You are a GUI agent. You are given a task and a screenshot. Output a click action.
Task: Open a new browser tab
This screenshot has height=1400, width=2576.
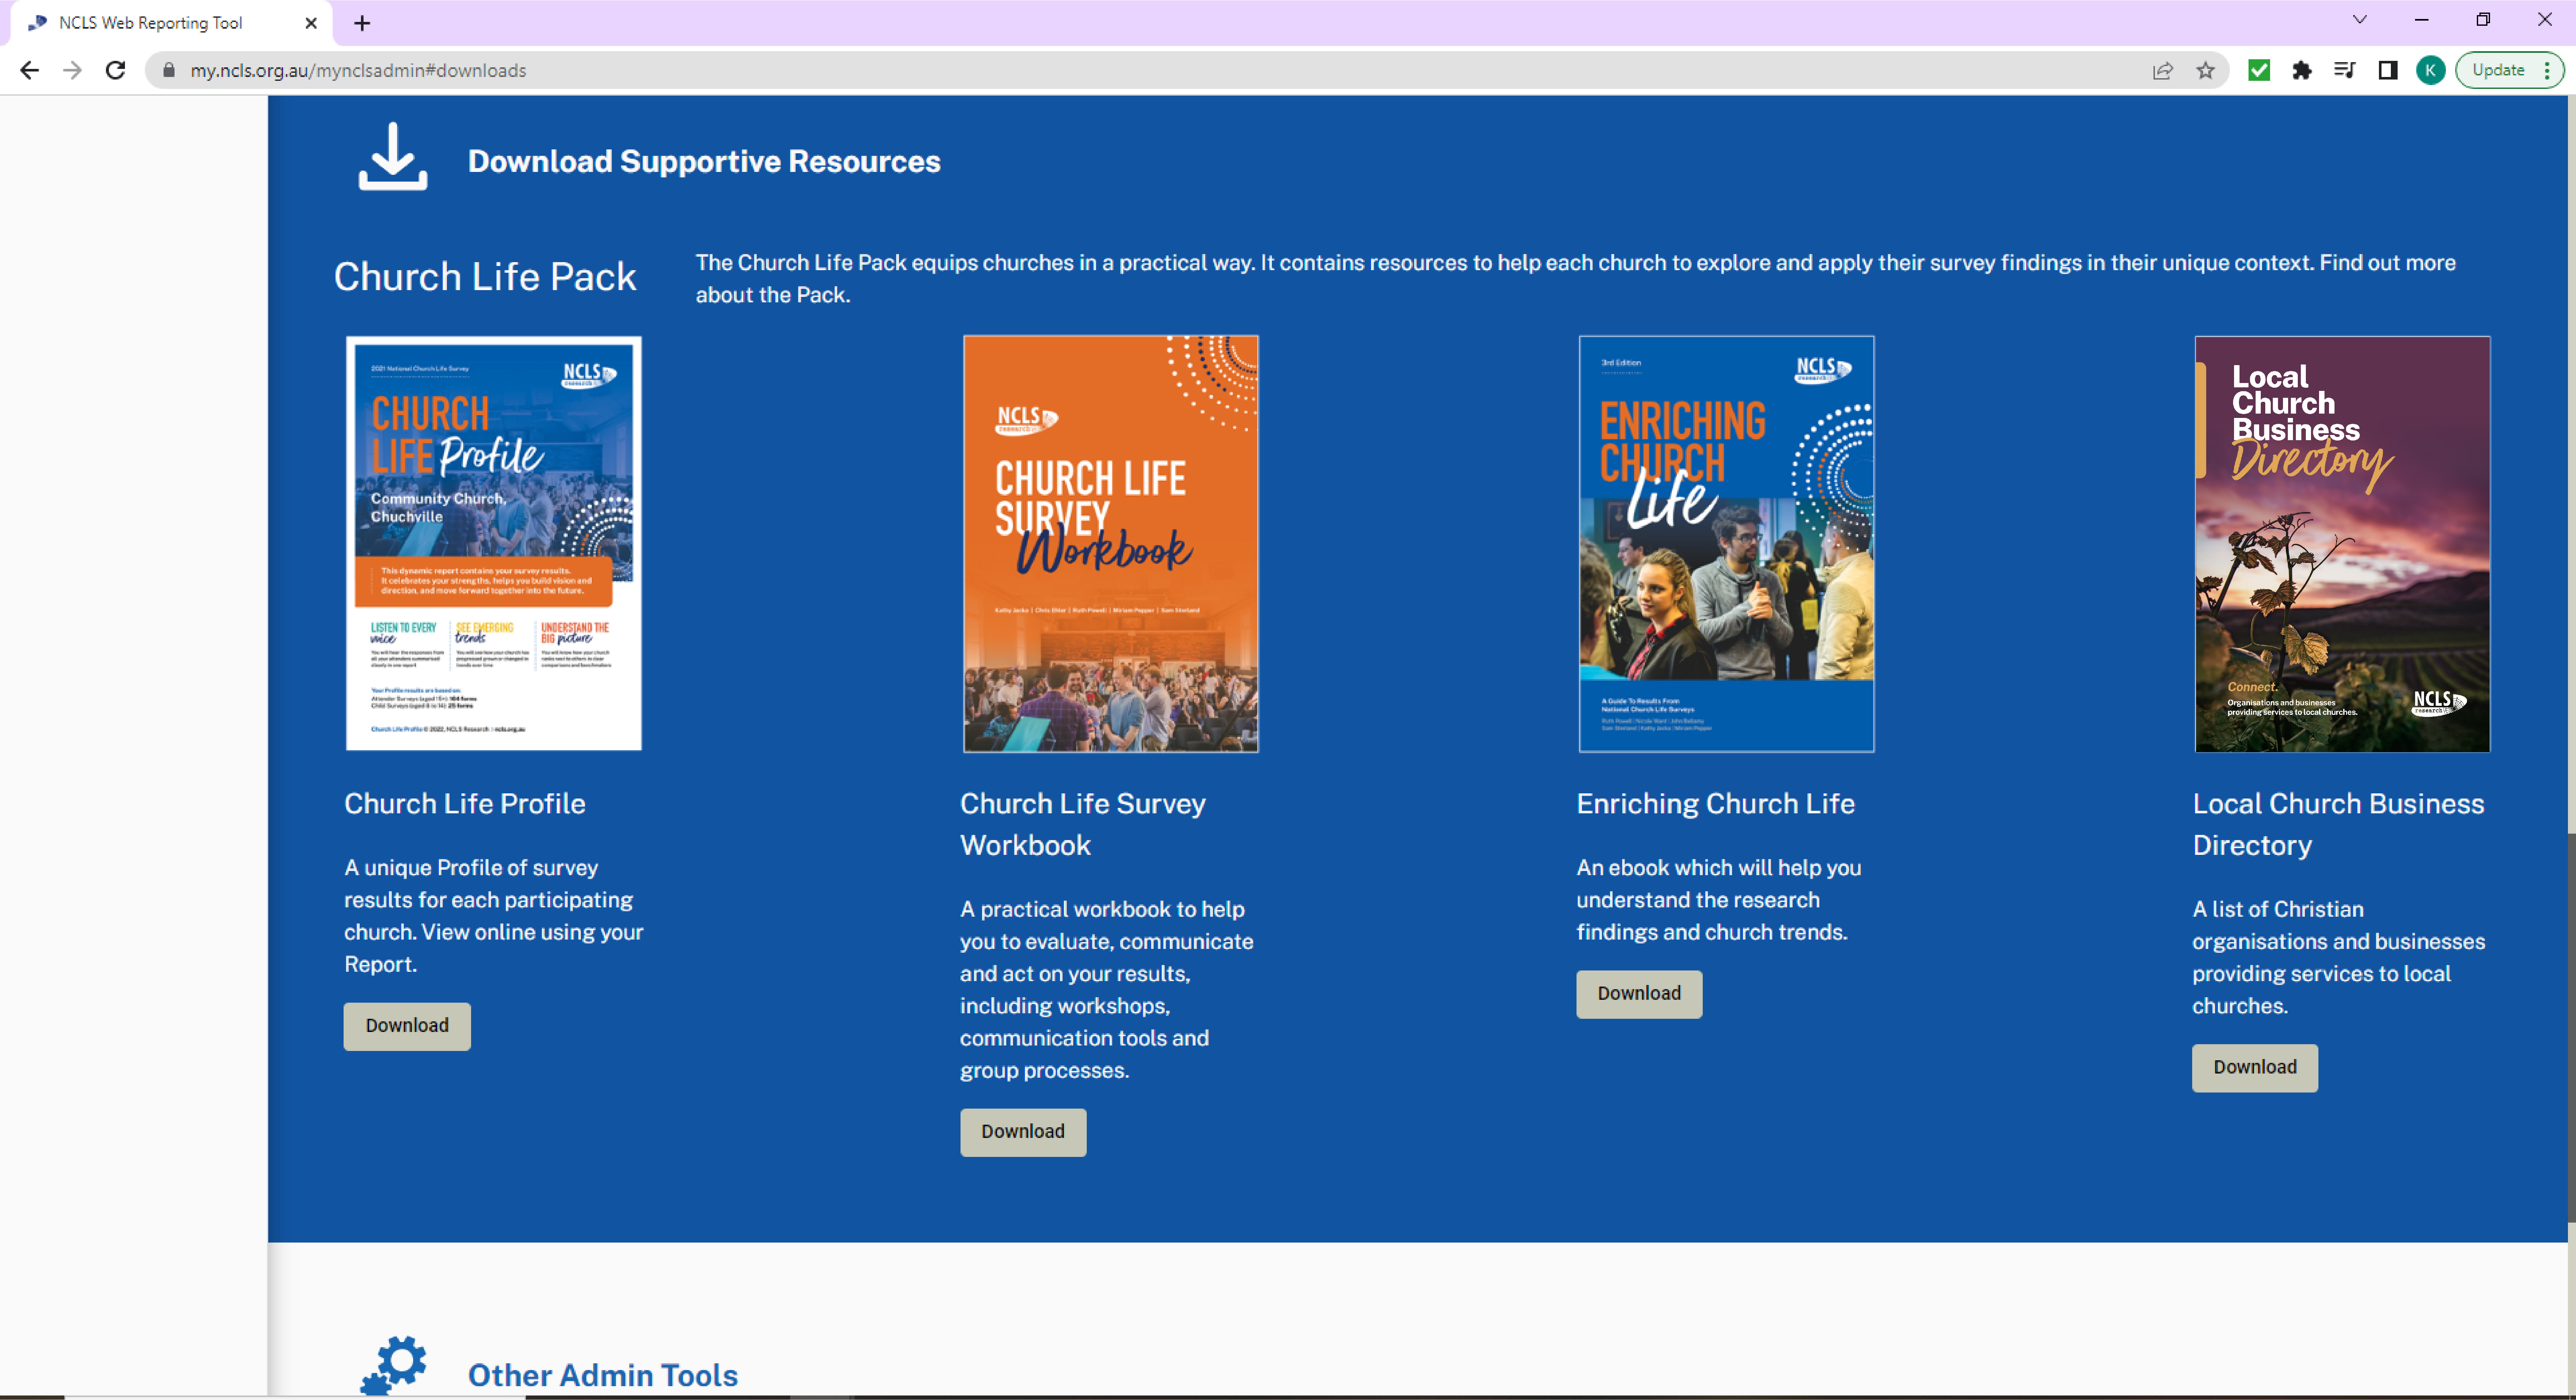[362, 23]
